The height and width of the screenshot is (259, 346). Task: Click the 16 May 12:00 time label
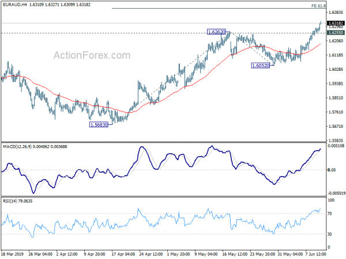235,254
